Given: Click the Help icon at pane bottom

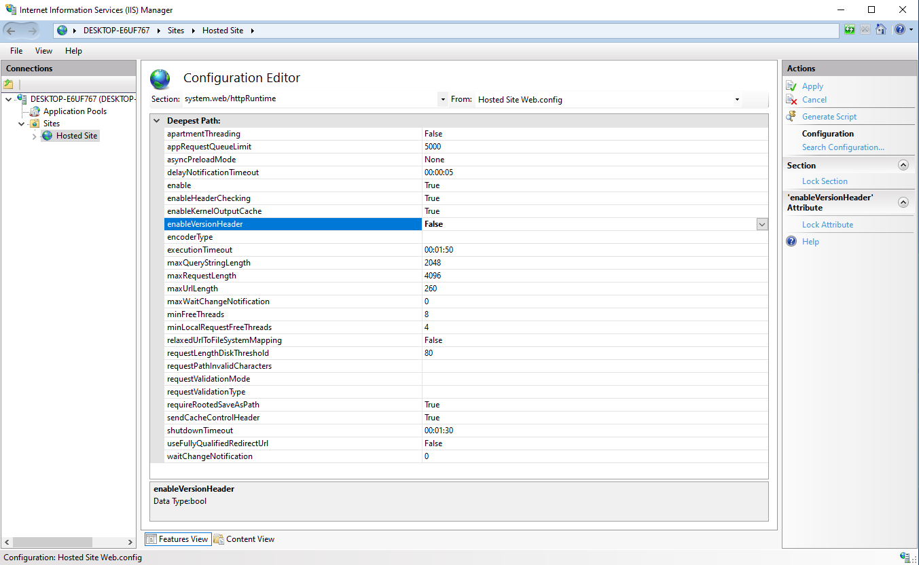Looking at the screenshot, I should pyautogui.click(x=791, y=241).
